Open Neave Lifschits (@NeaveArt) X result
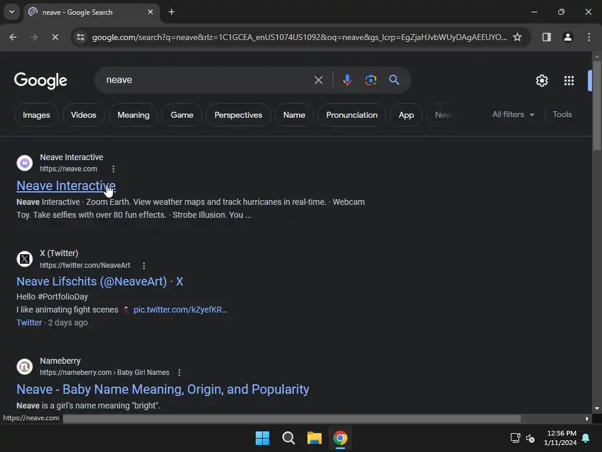The height and width of the screenshot is (452, 602). 100,281
